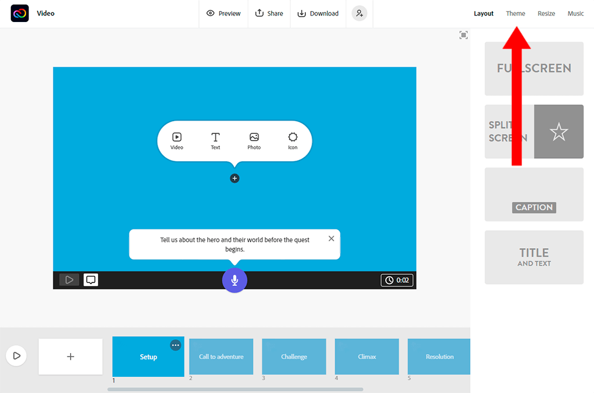Screen dimensions: 594x393
Task: Switch to the Theme tab
Action: point(515,14)
